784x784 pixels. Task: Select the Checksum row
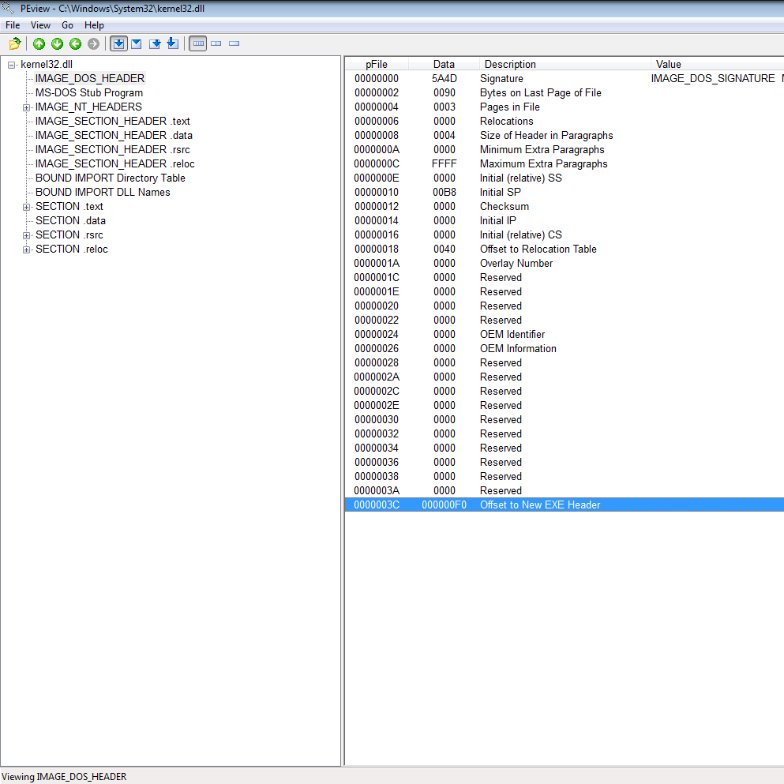tap(565, 207)
